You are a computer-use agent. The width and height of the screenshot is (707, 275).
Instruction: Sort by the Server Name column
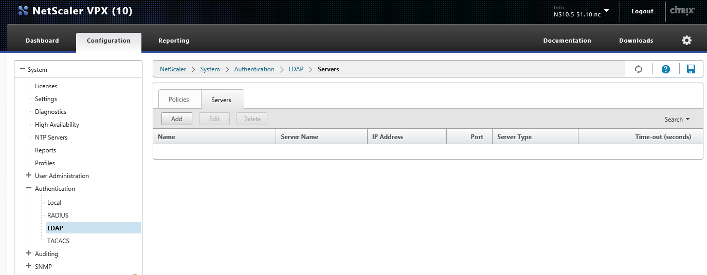click(322, 137)
